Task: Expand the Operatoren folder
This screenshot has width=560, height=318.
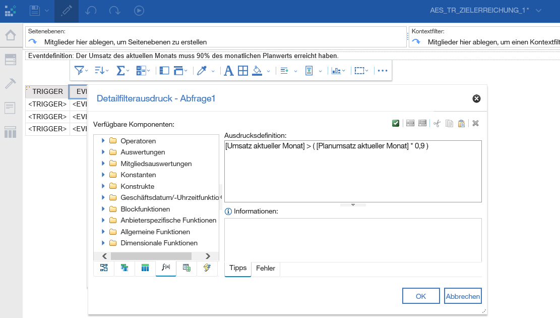Action: [104, 141]
